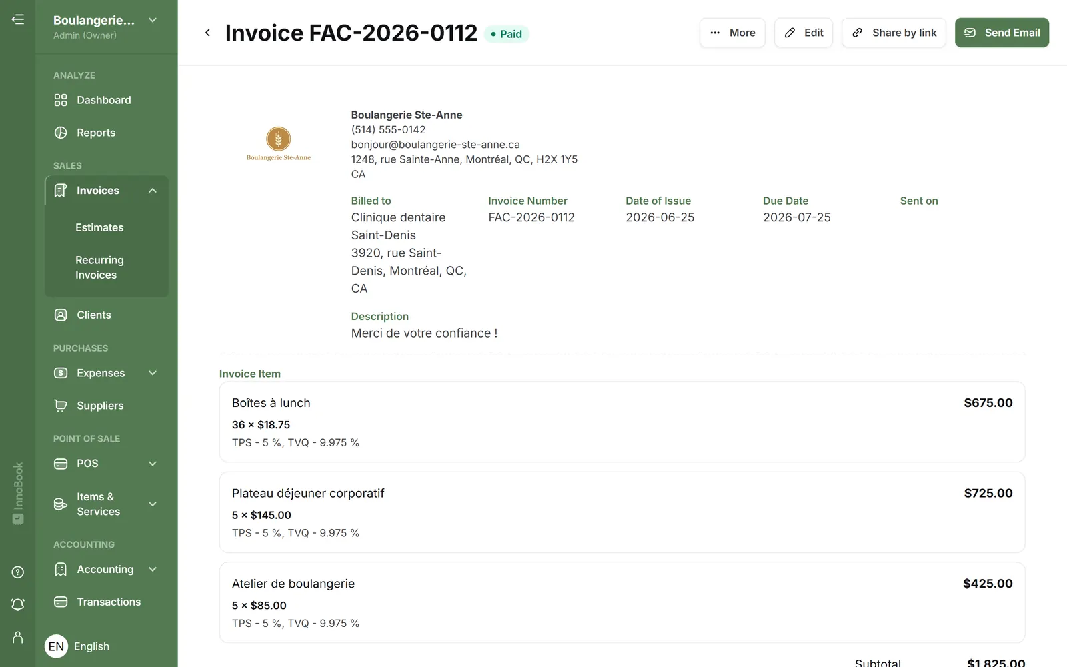This screenshot has width=1067, height=667.
Task: Open the Reports chart icon
Action: tap(61, 133)
